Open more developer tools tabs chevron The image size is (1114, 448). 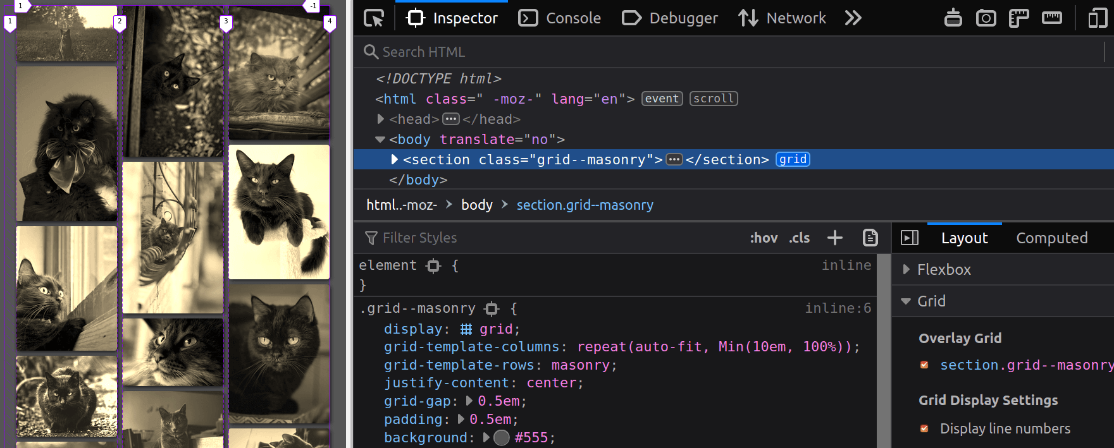pos(853,18)
